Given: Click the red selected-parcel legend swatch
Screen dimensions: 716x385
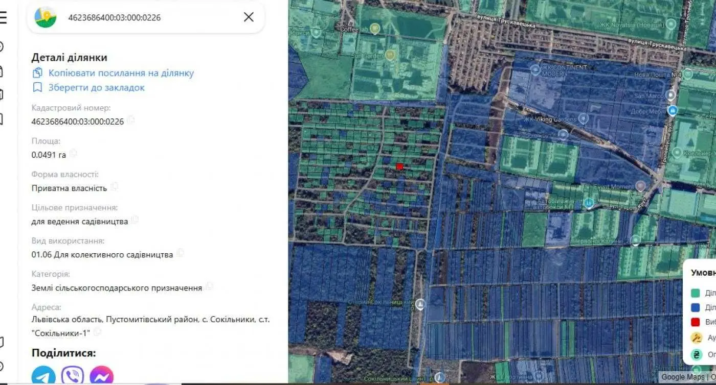Looking at the screenshot, I should tap(696, 322).
